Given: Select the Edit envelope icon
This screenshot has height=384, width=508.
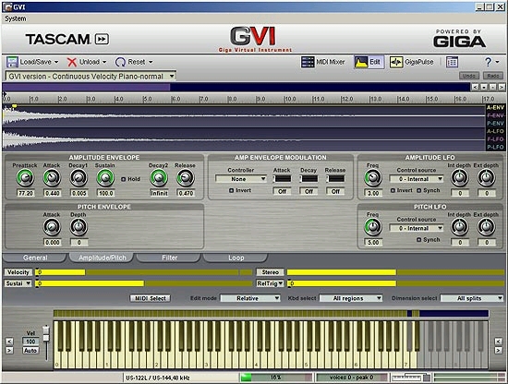Looking at the screenshot, I should [361, 62].
